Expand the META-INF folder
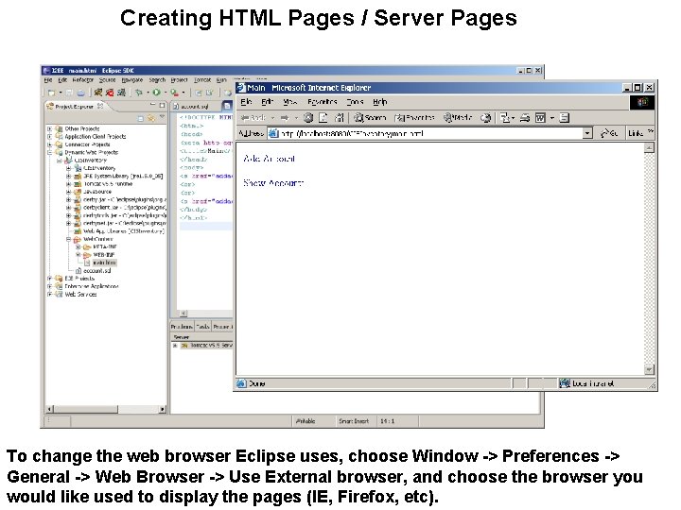Screen dimensions: 681x510 (x=78, y=246)
